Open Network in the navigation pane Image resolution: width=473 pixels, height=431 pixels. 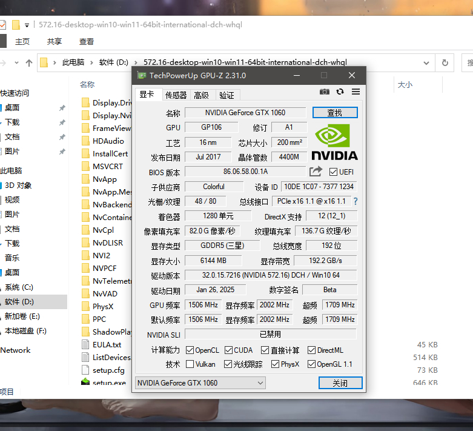tap(15, 350)
